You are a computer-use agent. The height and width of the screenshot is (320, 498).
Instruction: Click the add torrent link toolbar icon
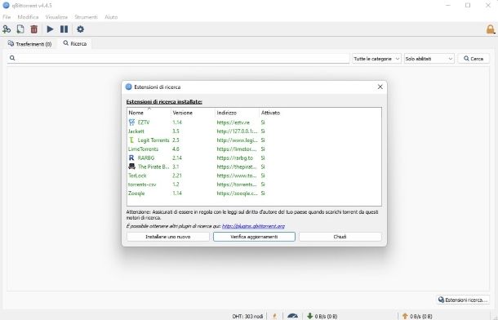[x=7, y=29]
